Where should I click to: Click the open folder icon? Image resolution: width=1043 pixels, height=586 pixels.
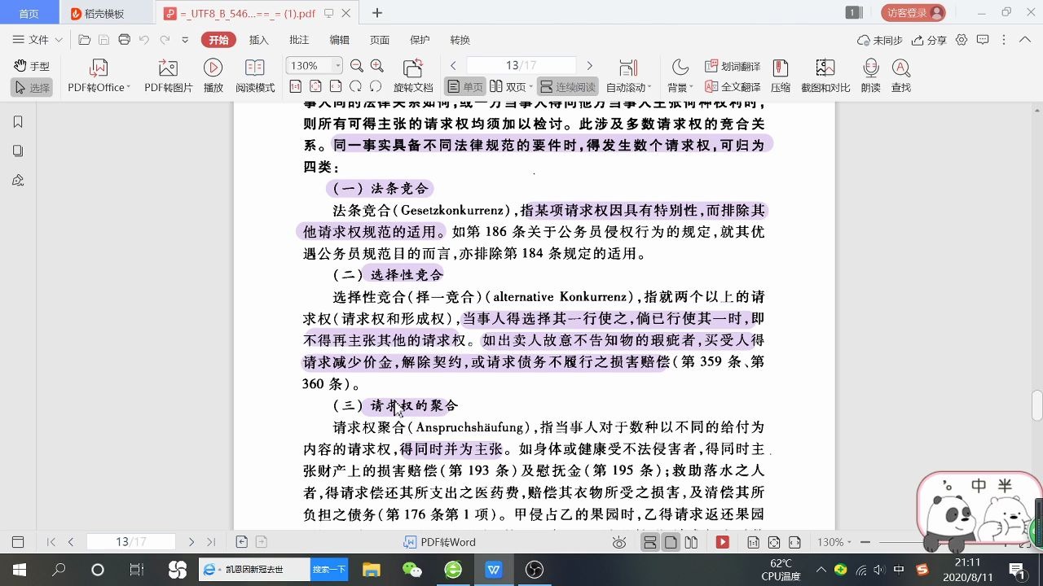(x=84, y=40)
